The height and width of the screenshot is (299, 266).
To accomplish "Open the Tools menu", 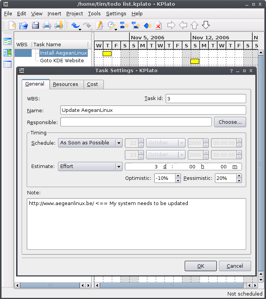I will point(94,14).
